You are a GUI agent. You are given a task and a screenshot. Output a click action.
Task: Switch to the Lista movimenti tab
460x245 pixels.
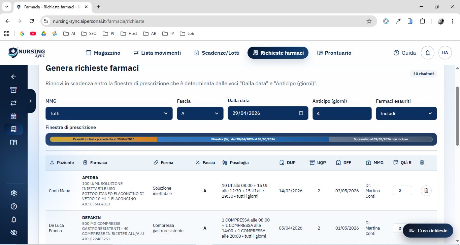(157, 53)
